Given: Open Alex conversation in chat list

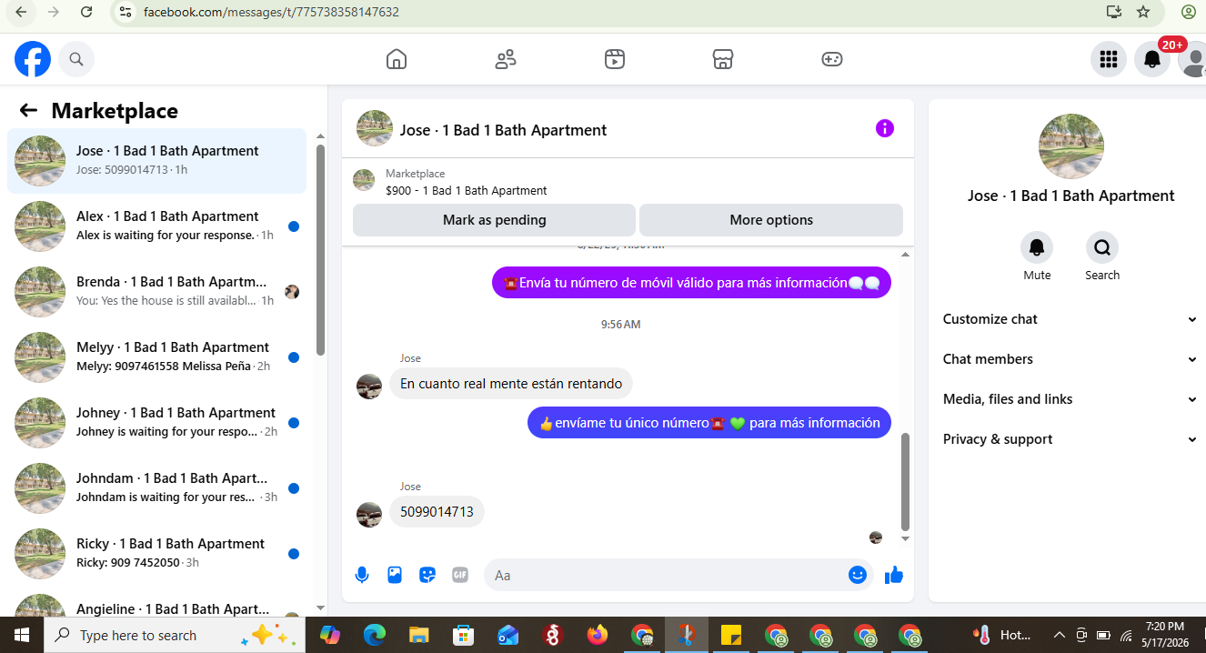Looking at the screenshot, I should 156,226.
